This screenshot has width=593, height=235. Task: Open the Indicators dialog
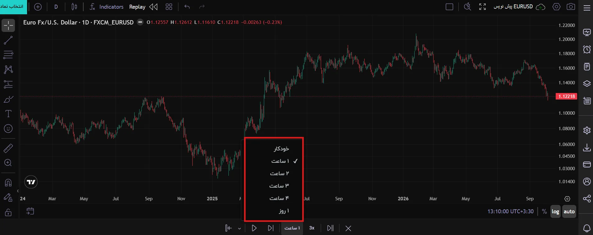click(x=107, y=7)
